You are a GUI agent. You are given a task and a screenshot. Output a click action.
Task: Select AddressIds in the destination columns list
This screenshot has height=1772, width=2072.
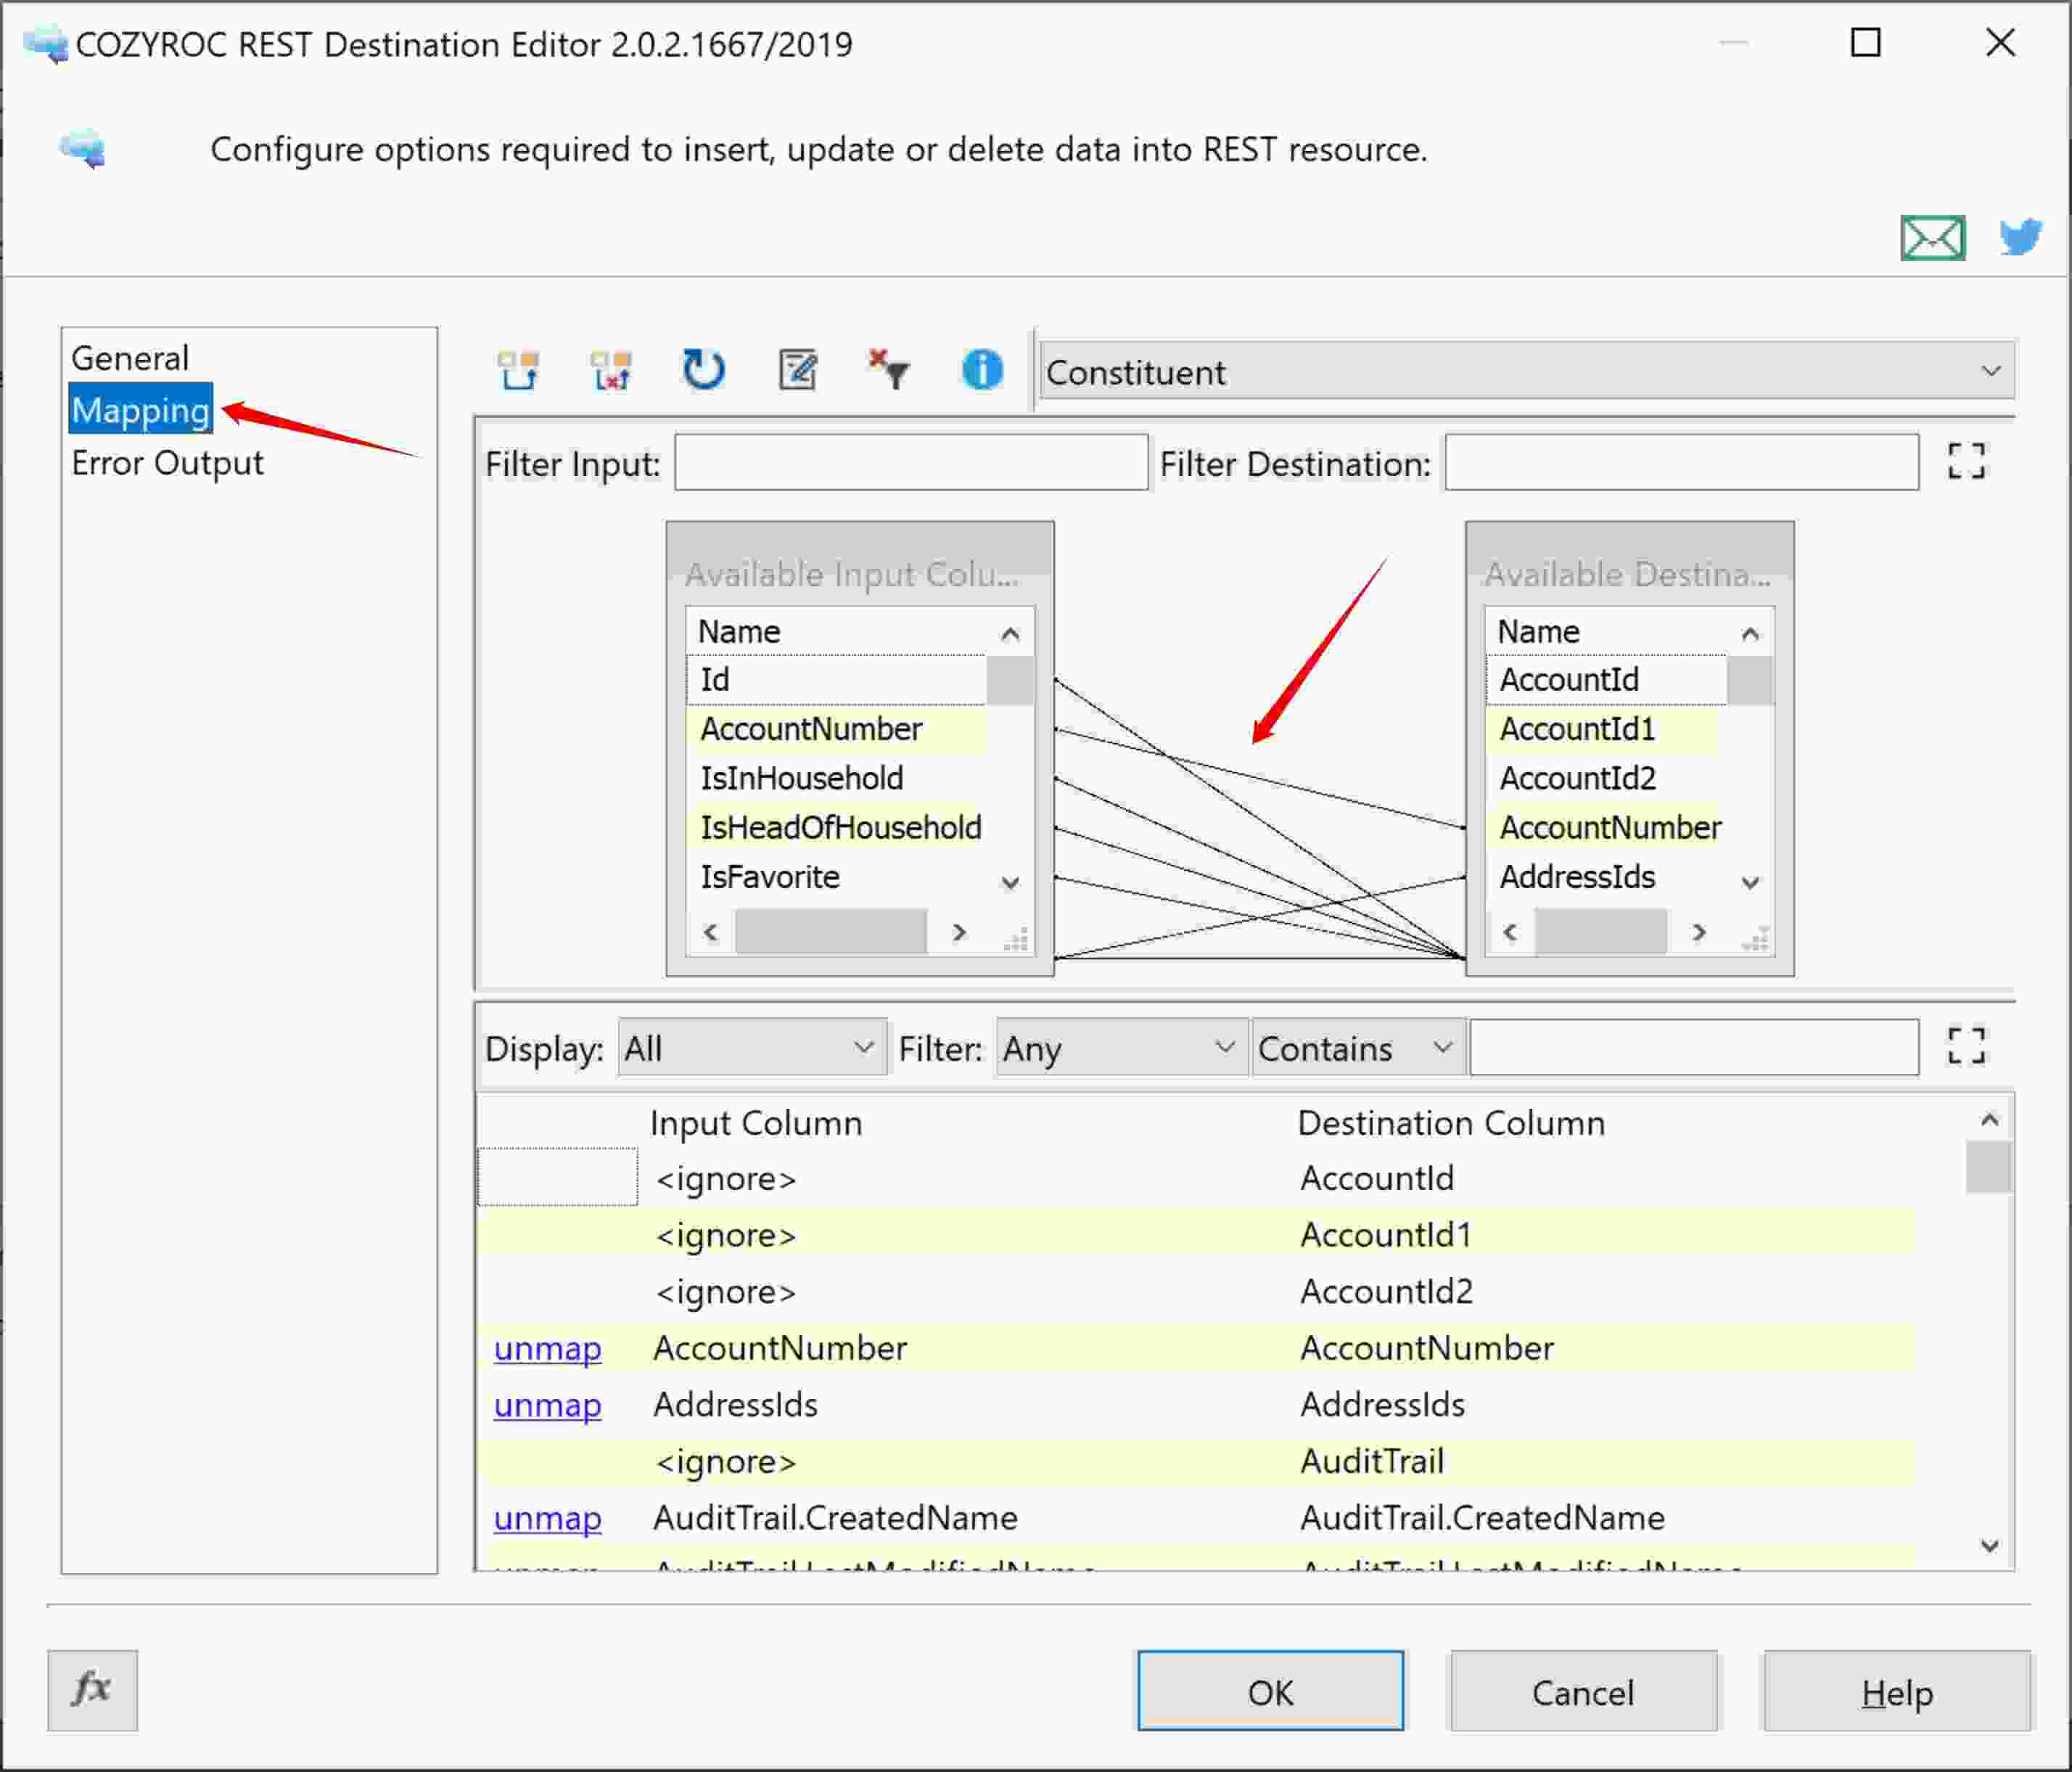click(x=1606, y=877)
